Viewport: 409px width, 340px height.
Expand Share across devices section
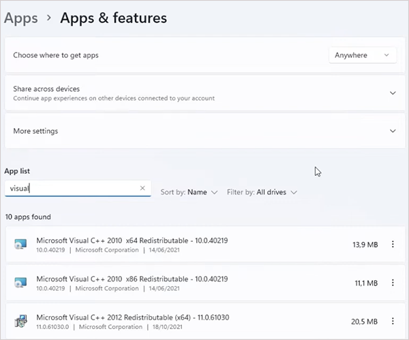(x=393, y=93)
